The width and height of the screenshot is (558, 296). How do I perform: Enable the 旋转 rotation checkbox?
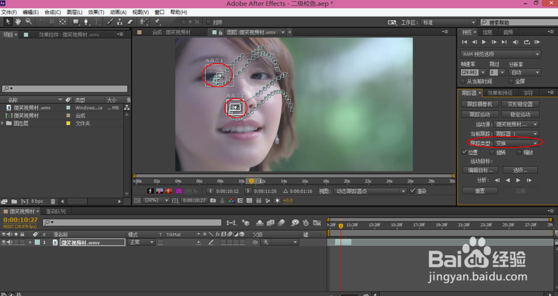pos(492,152)
